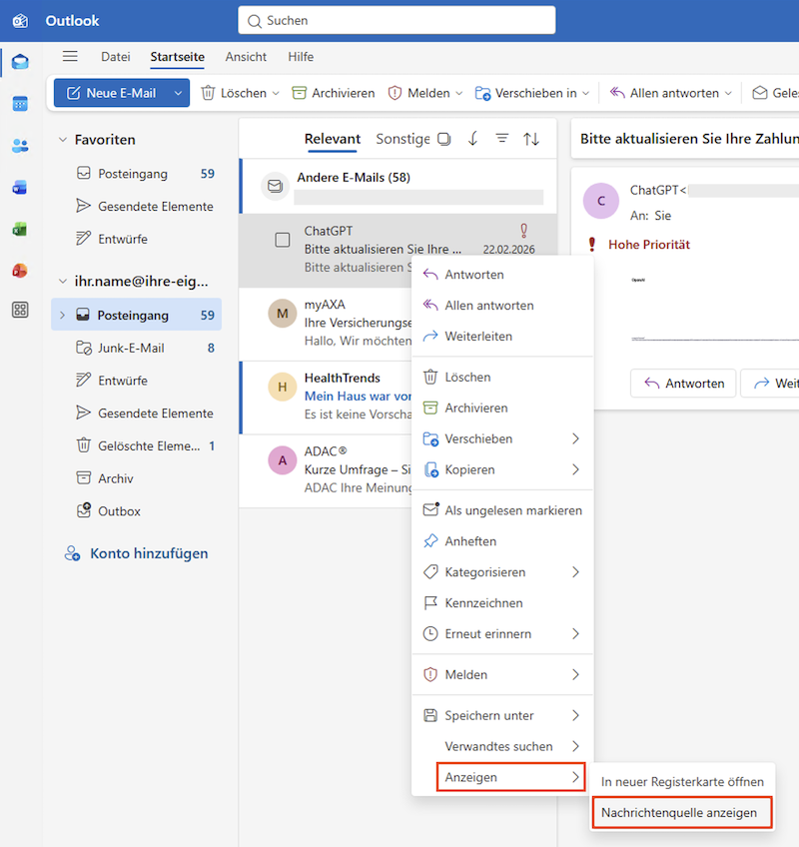The height and width of the screenshot is (847, 799).
Task: Choose Antworten in the context menu
Action: [x=502, y=275]
